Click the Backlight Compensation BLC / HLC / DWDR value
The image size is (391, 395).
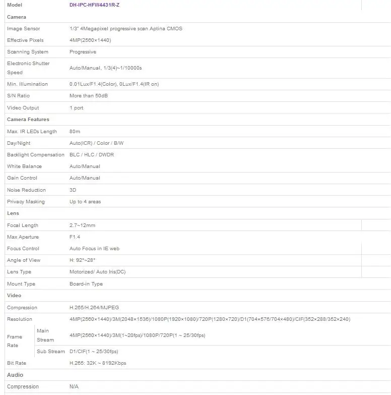click(92, 154)
